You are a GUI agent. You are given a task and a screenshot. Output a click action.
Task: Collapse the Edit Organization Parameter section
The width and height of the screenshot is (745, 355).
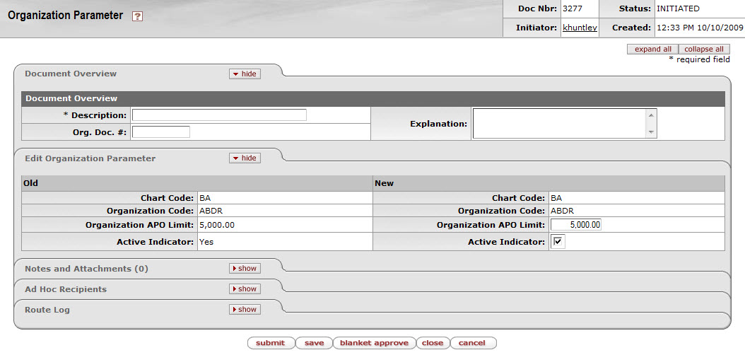[245, 158]
